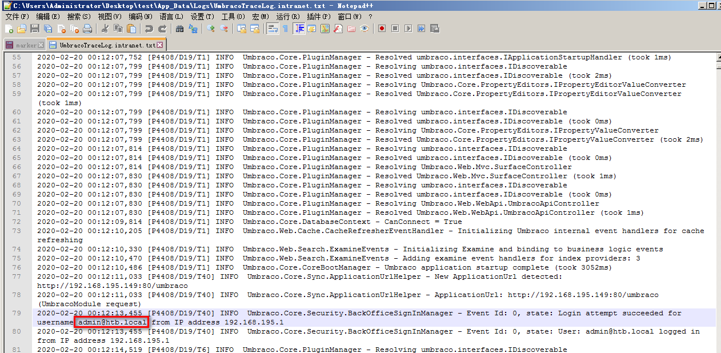This screenshot has width=721, height=353.
Task: Click 'Umbraco.Core.DatabaseContext' on line 72
Action: [306, 222]
